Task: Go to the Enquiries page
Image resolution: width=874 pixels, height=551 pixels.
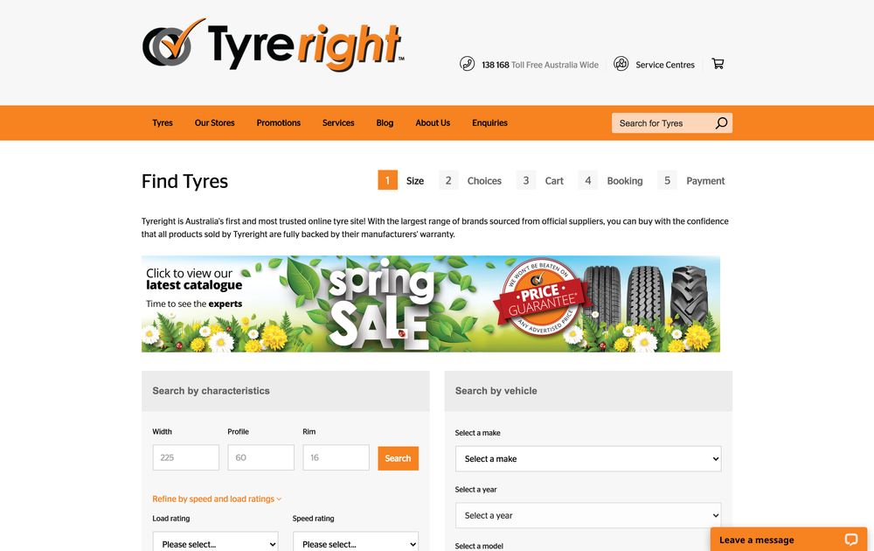Action: 489,122
